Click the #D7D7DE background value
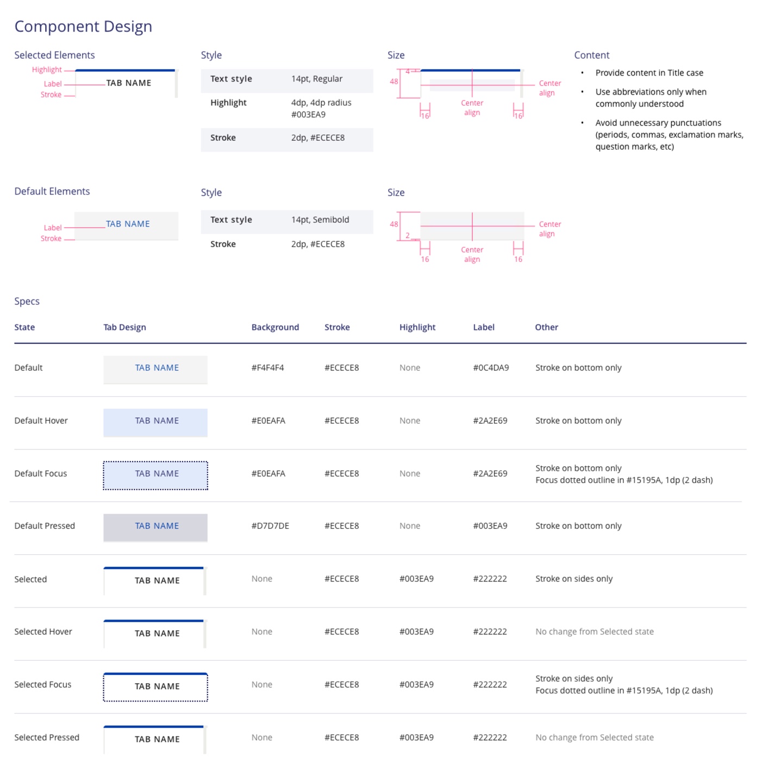 (270, 526)
